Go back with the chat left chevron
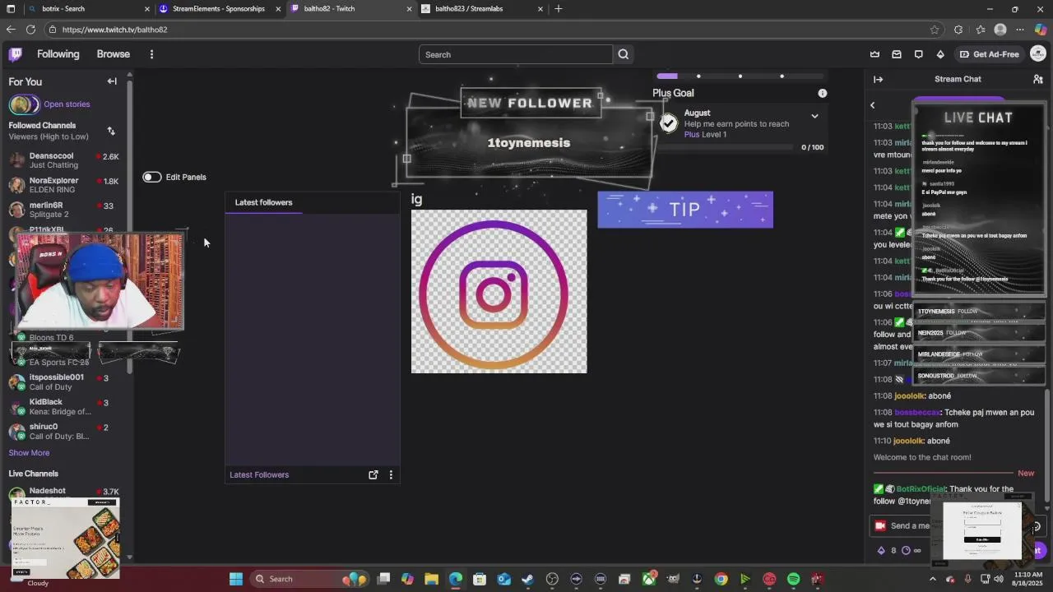Image resolution: width=1053 pixels, height=592 pixels. (x=872, y=105)
